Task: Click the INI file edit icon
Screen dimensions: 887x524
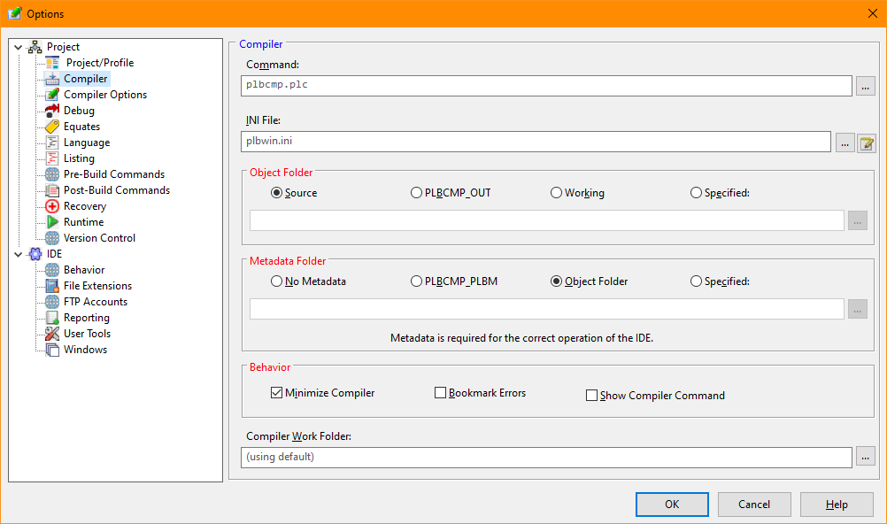Action: (x=865, y=143)
